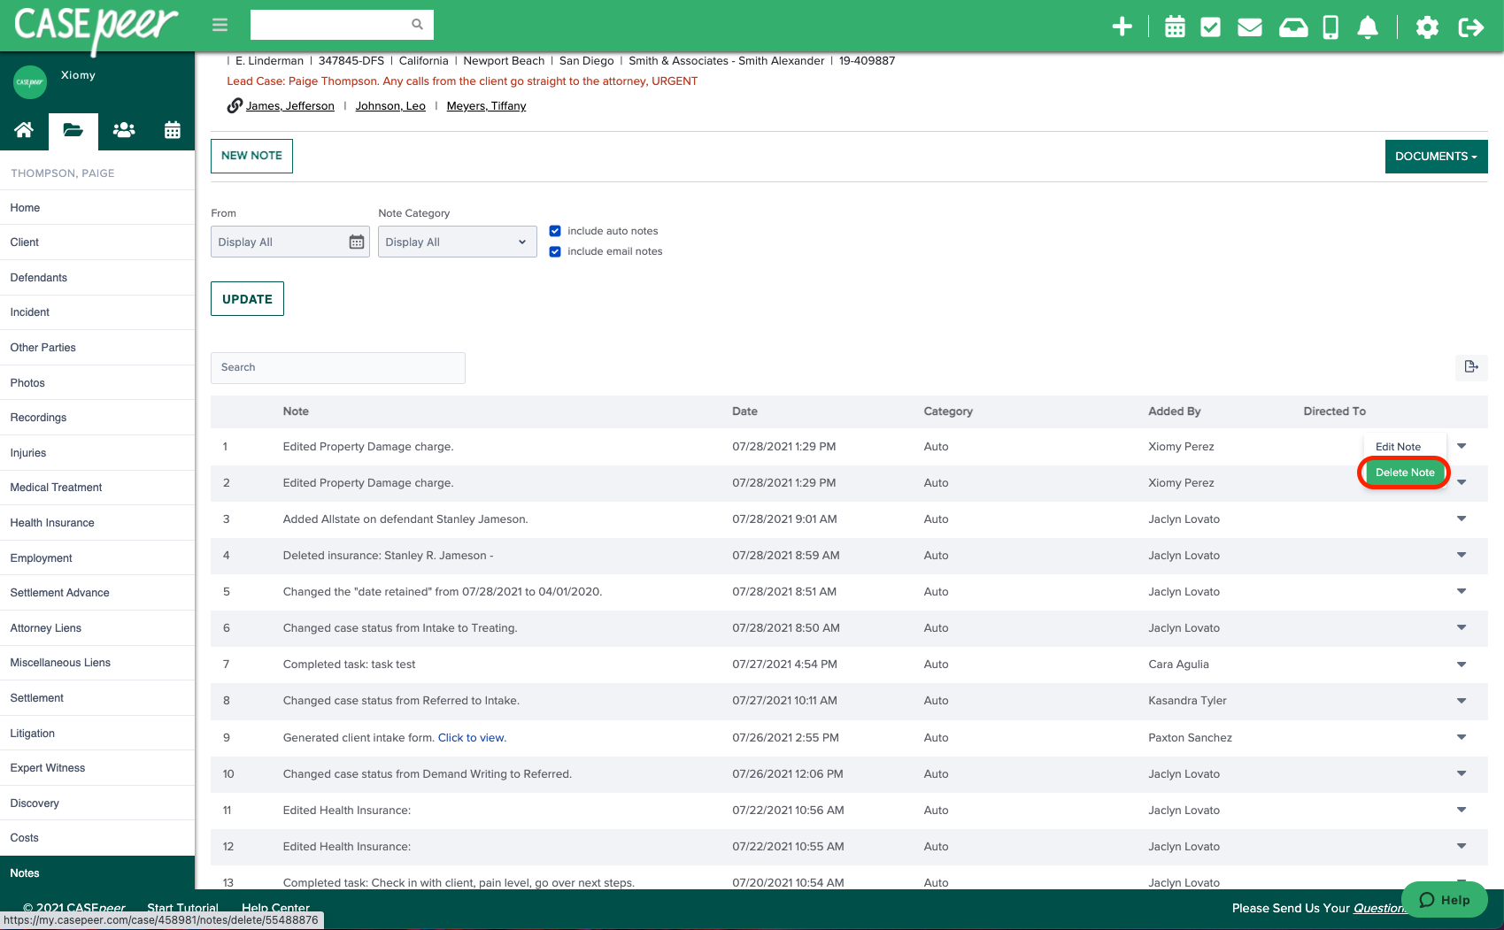The height and width of the screenshot is (930, 1504).
Task: Click the settings gear icon
Action: [1427, 27]
